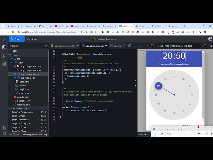Click the hours value 20 in timepicker
This screenshot has height=160, width=213.
tap(168, 56)
